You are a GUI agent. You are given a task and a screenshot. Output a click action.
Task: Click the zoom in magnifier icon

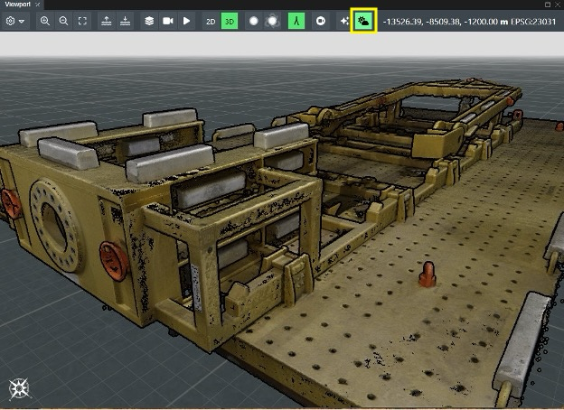point(45,20)
